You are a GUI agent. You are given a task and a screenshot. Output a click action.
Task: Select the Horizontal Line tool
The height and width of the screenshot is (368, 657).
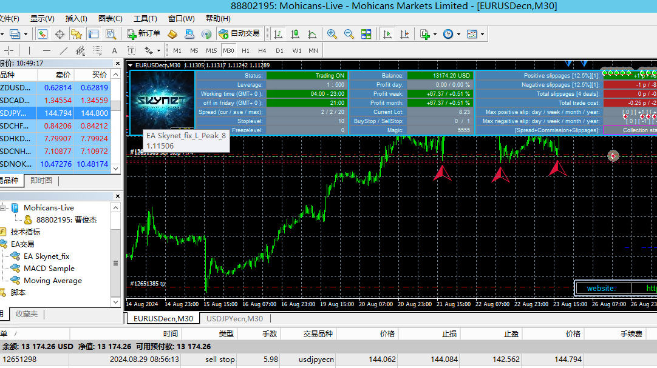point(47,50)
